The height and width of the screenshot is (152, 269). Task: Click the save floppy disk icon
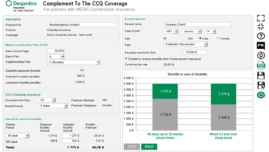click(261, 75)
